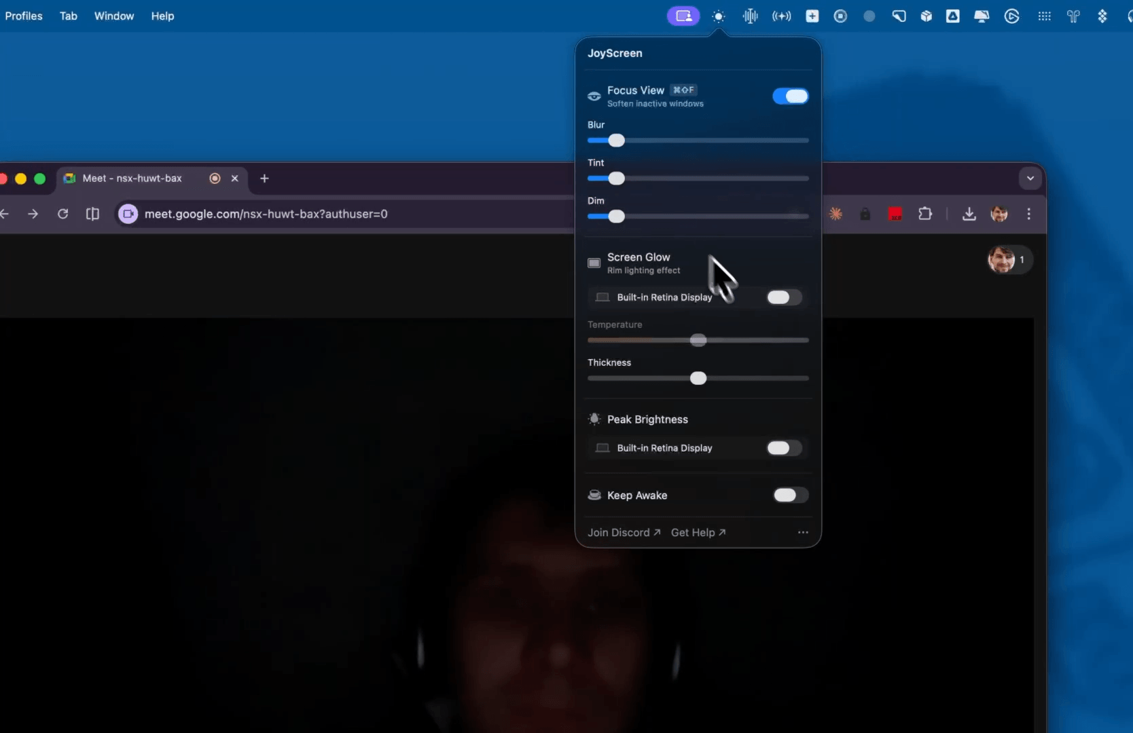The image size is (1133, 733).
Task: Turn off the Focus View toggle
Action: [790, 96]
